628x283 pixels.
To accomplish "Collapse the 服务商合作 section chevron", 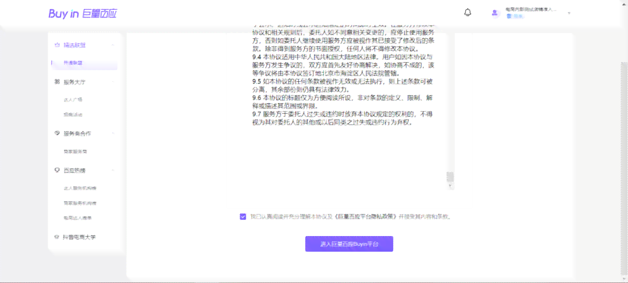I will 113,133.
